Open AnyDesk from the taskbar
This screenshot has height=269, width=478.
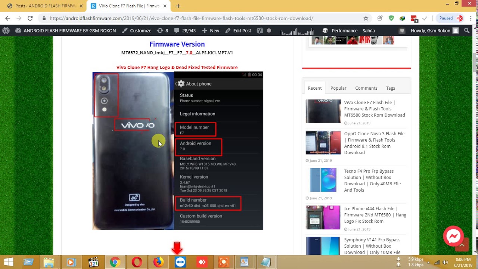click(x=202, y=262)
